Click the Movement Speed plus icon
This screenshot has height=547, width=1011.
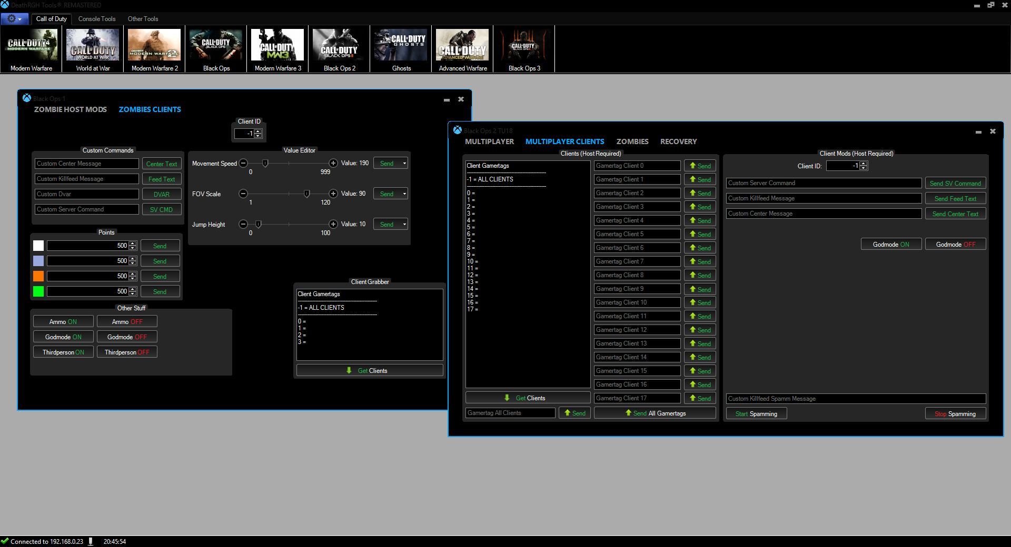click(x=333, y=164)
